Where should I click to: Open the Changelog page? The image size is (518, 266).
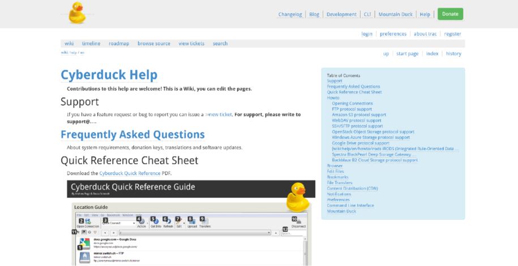coord(290,14)
